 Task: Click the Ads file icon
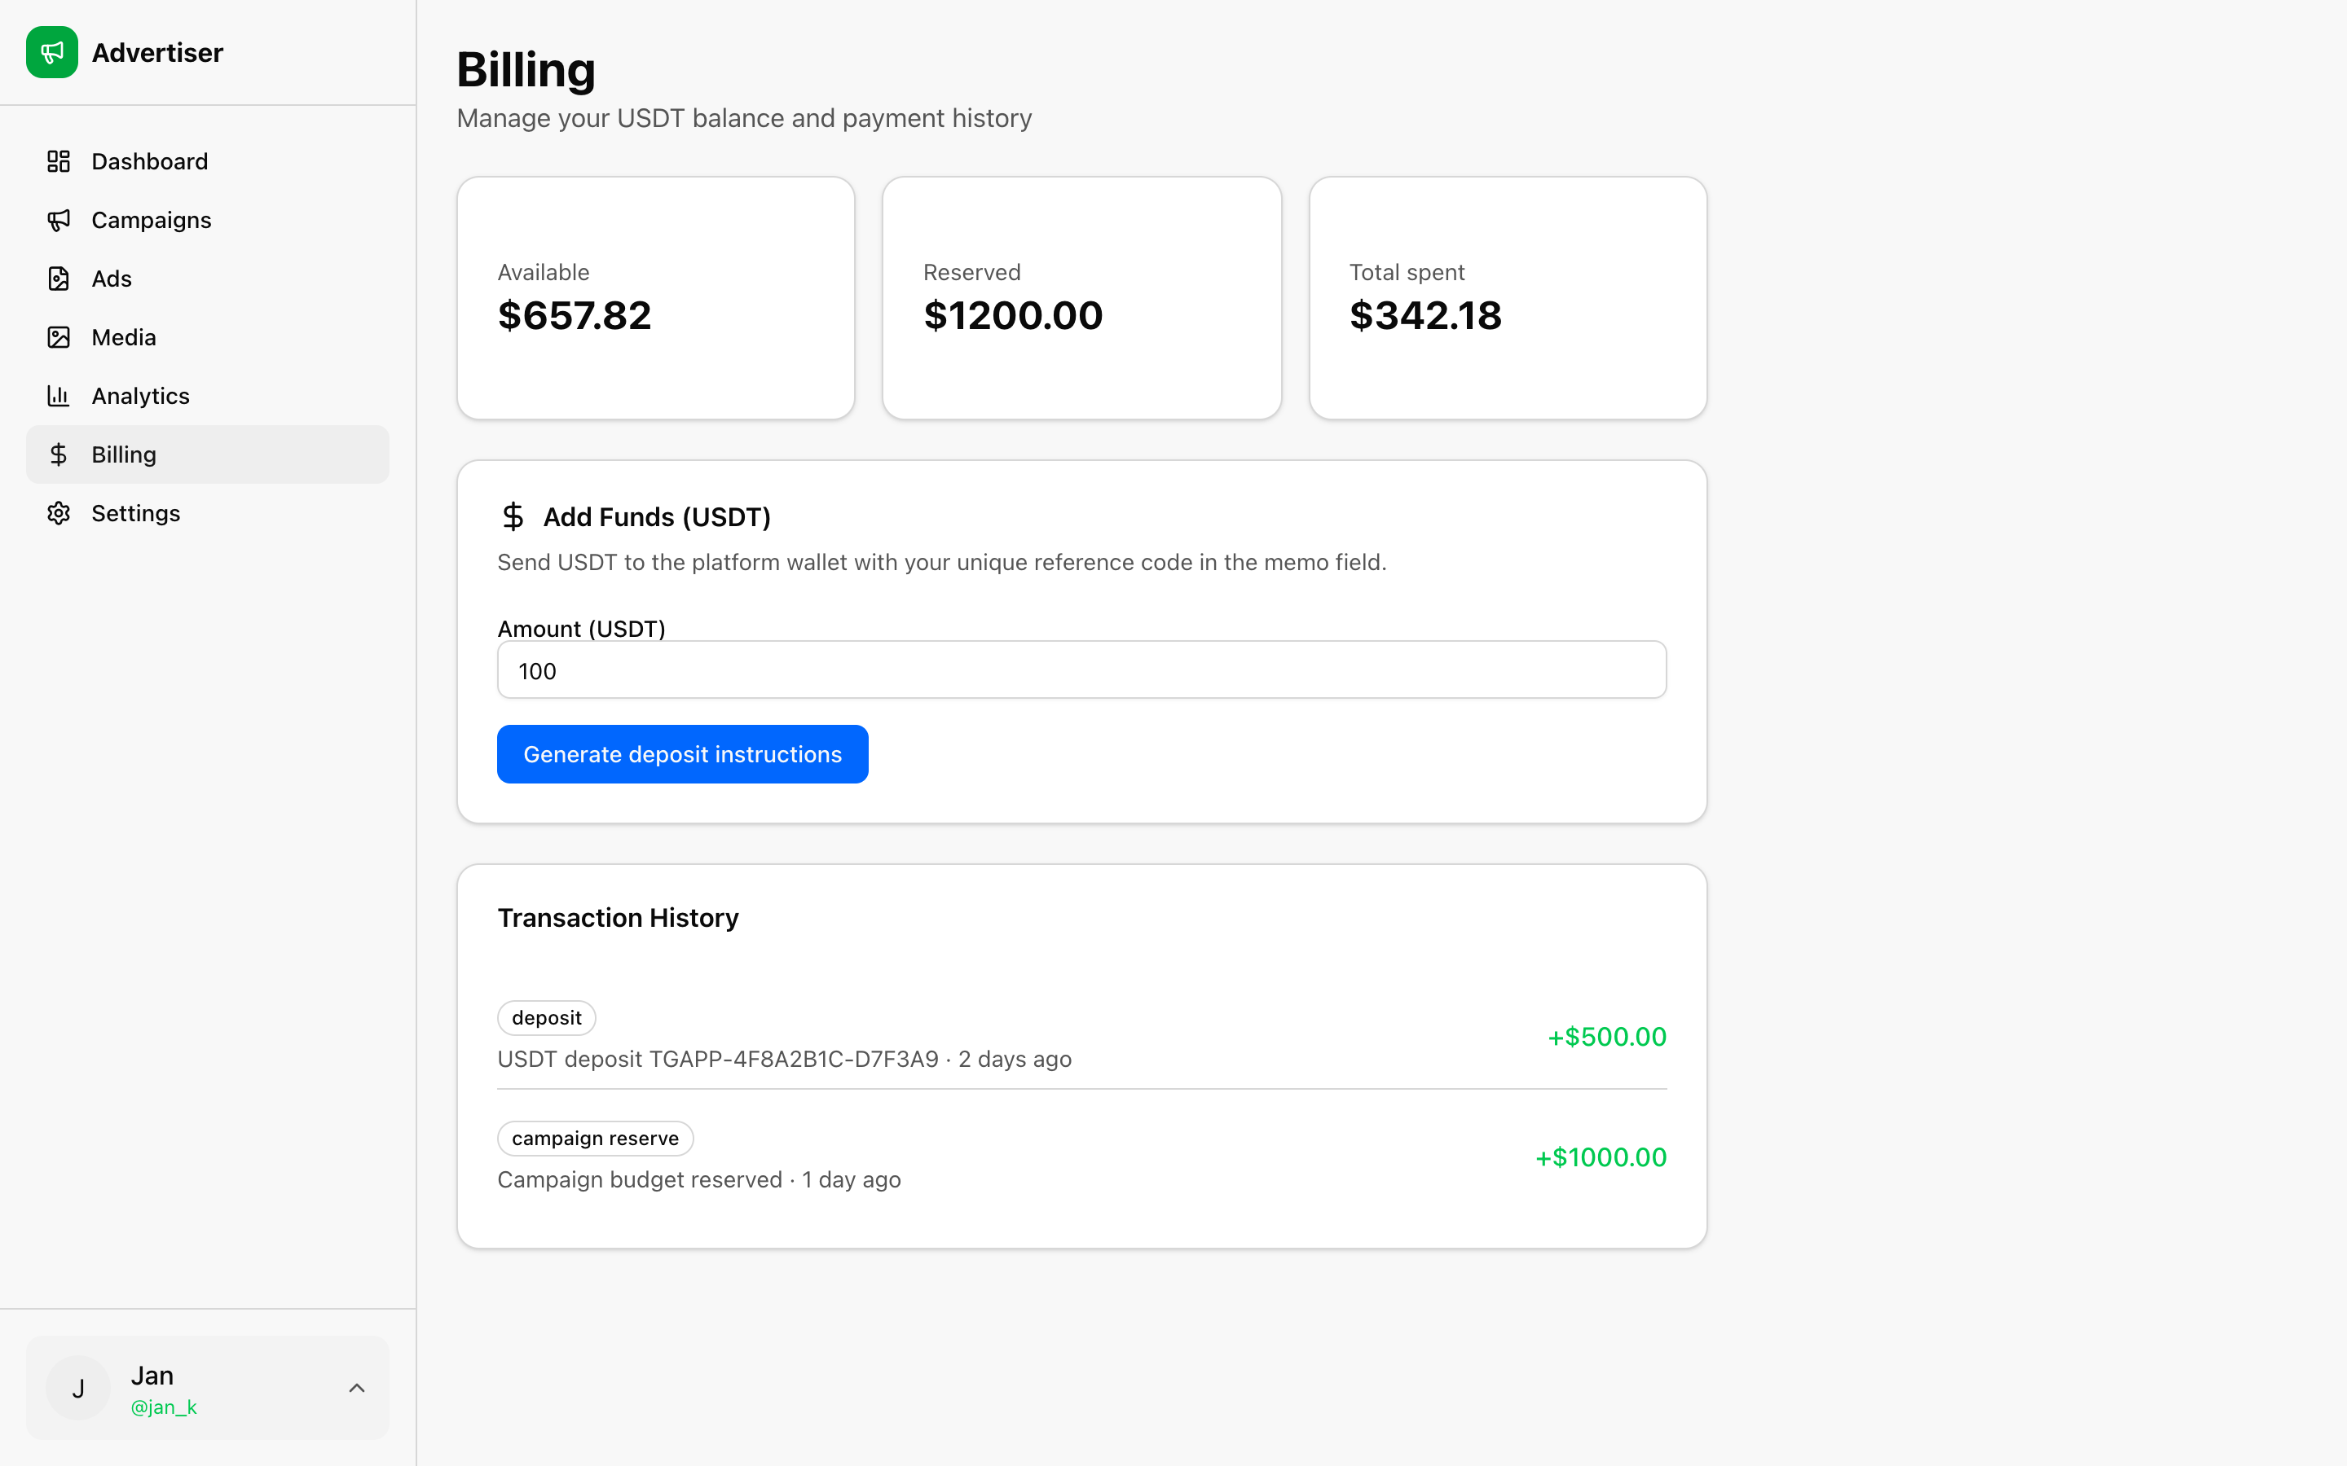tap(58, 279)
